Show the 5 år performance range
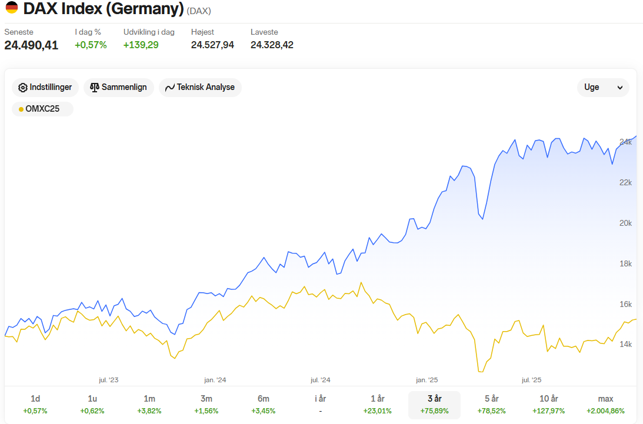643x424 pixels. pyautogui.click(x=491, y=405)
